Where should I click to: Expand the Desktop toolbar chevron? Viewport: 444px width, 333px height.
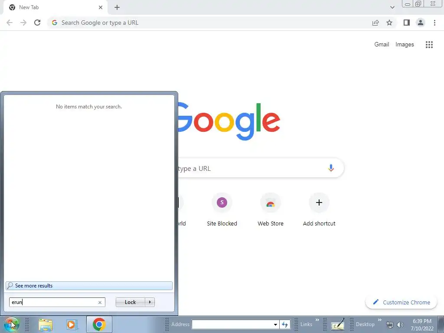pos(380,320)
